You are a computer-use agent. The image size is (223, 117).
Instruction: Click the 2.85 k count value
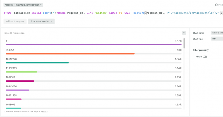[x=178, y=77]
